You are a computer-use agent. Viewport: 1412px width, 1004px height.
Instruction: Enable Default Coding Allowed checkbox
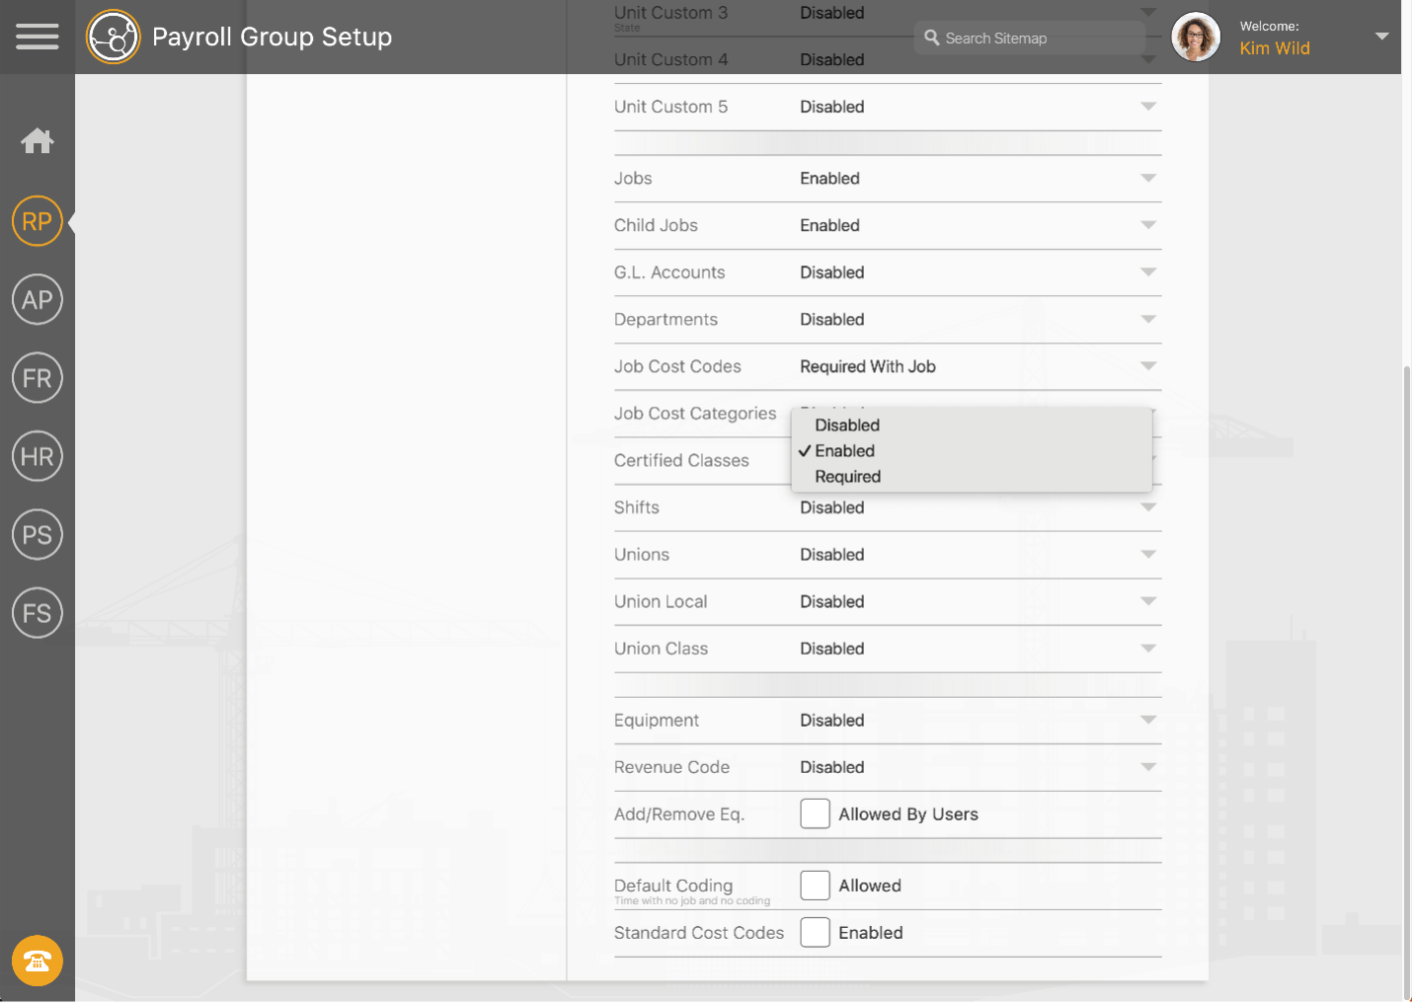[x=815, y=886]
